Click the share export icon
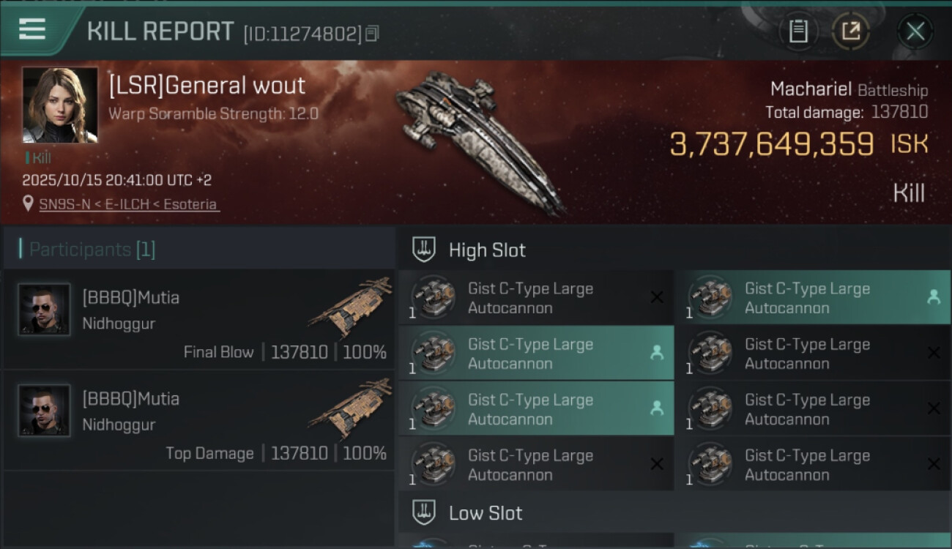 851,31
